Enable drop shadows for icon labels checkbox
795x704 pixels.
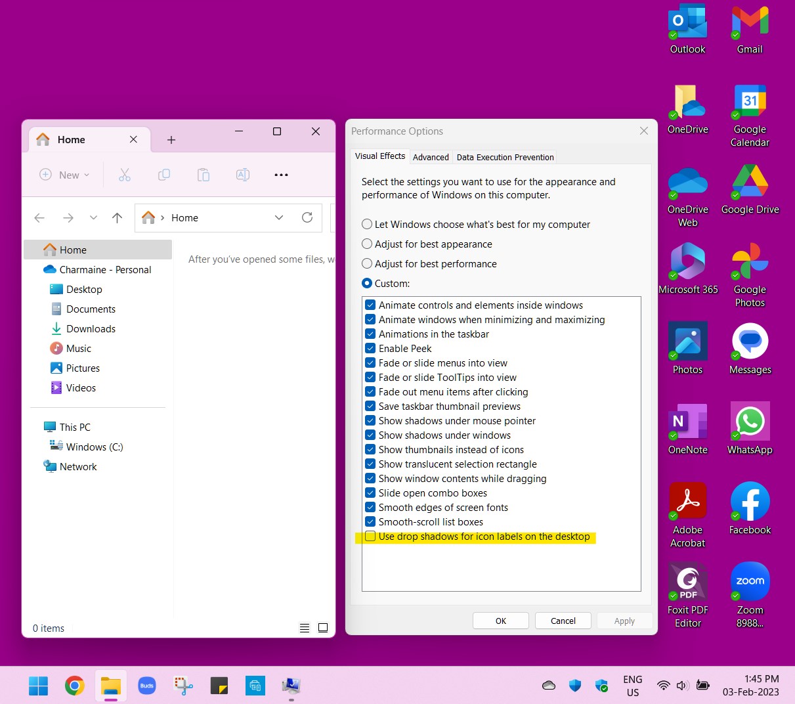[371, 537]
